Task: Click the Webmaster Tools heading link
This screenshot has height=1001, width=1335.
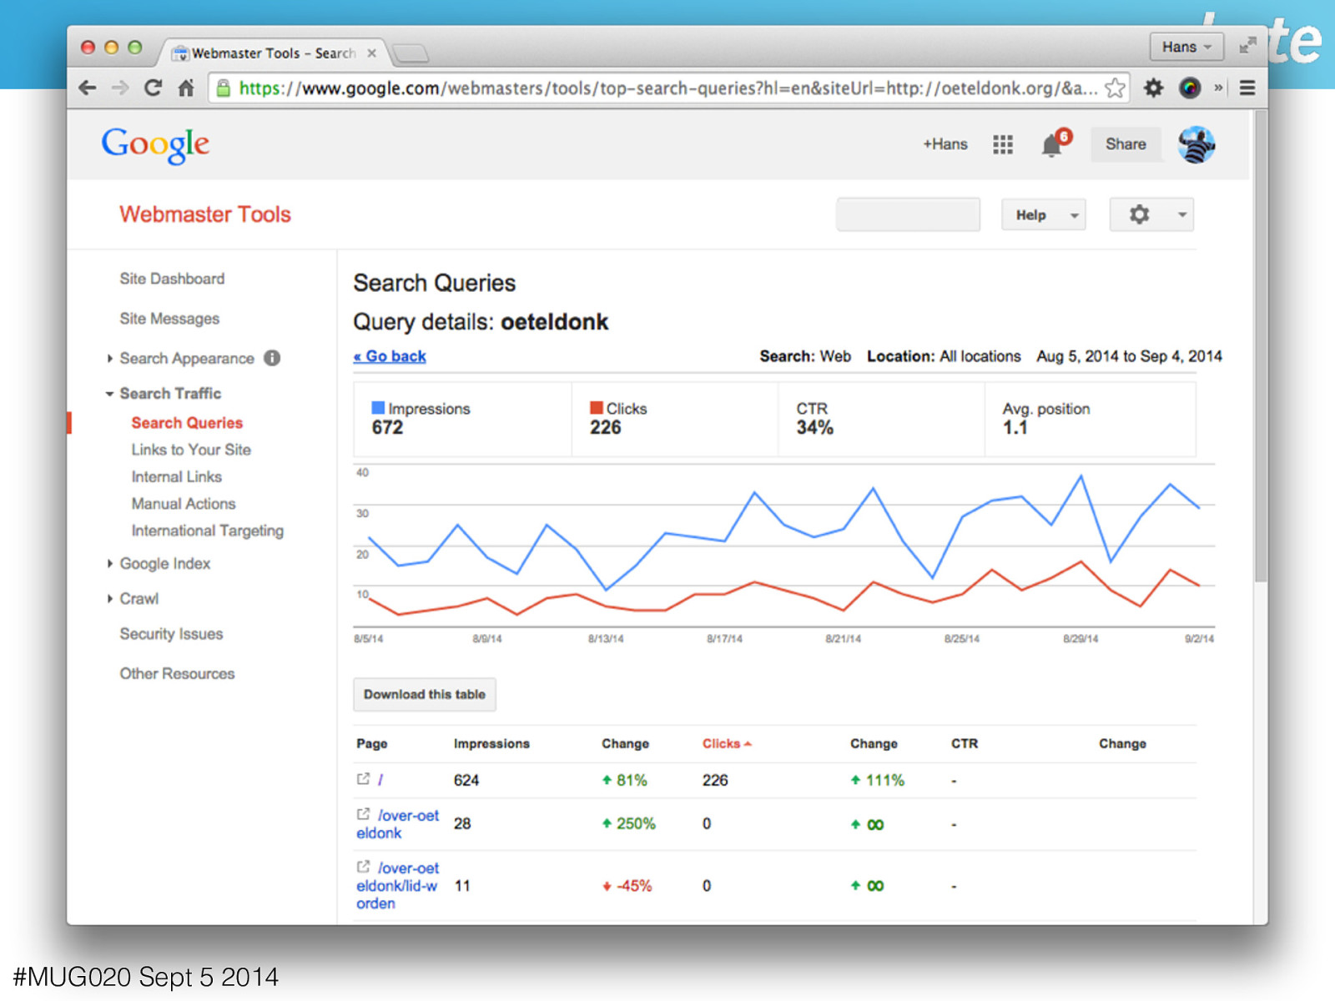Action: tap(205, 214)
